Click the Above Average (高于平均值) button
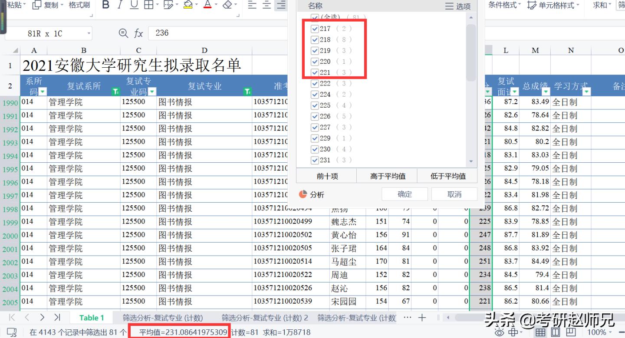Image resolution: width=625 pixels, height=338 pixels. coord(387,176)
